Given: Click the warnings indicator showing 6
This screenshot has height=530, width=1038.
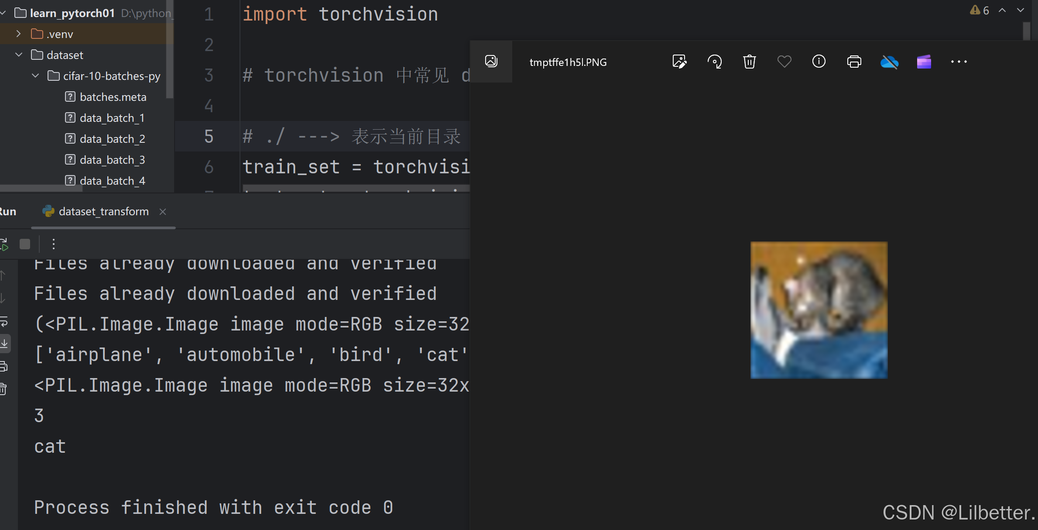Looking at the screenshot, I should [980, 10].
